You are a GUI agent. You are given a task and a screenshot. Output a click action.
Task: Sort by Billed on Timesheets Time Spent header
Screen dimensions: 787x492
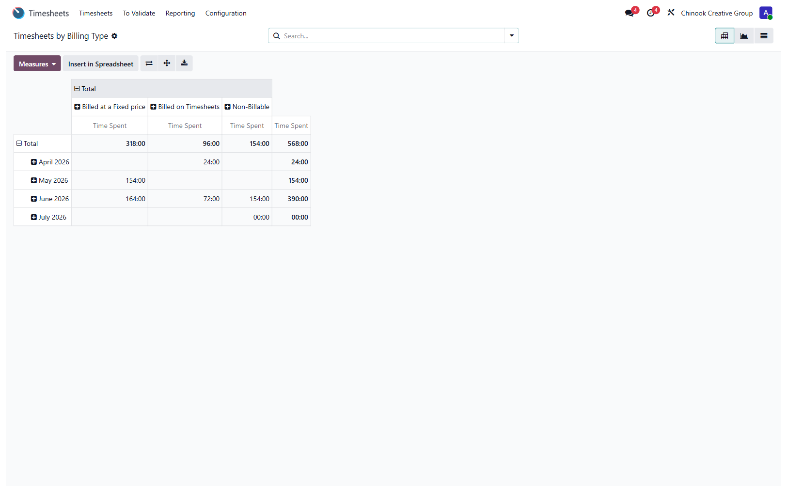pos(185,126)
